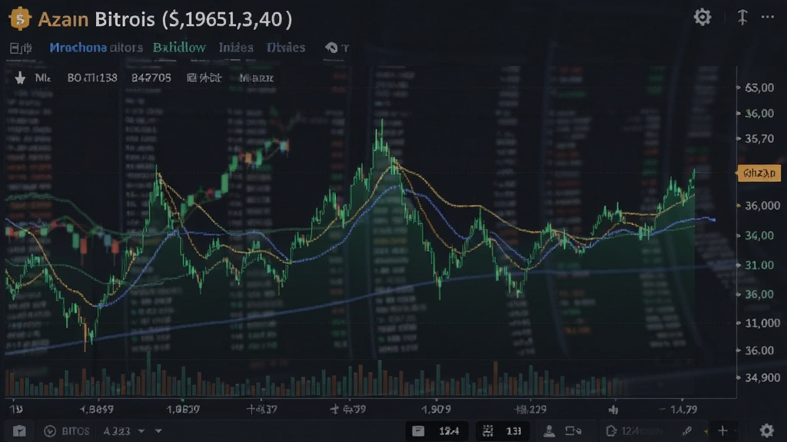
Task: Click the pencil draw icon in bottom bar
Action: pos(687,431)
